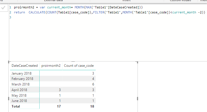207x112 pixels.
Task: Select the May 2018 row
Action: pos(53,95)
